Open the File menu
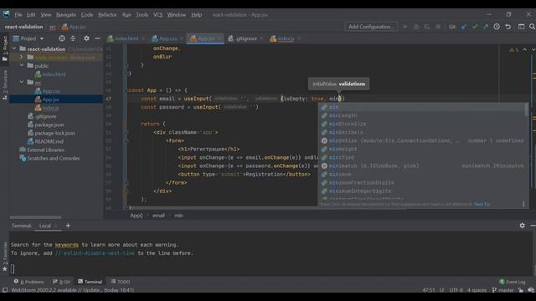Viewport: 536px width, 301px height. (x=18, y=15)
